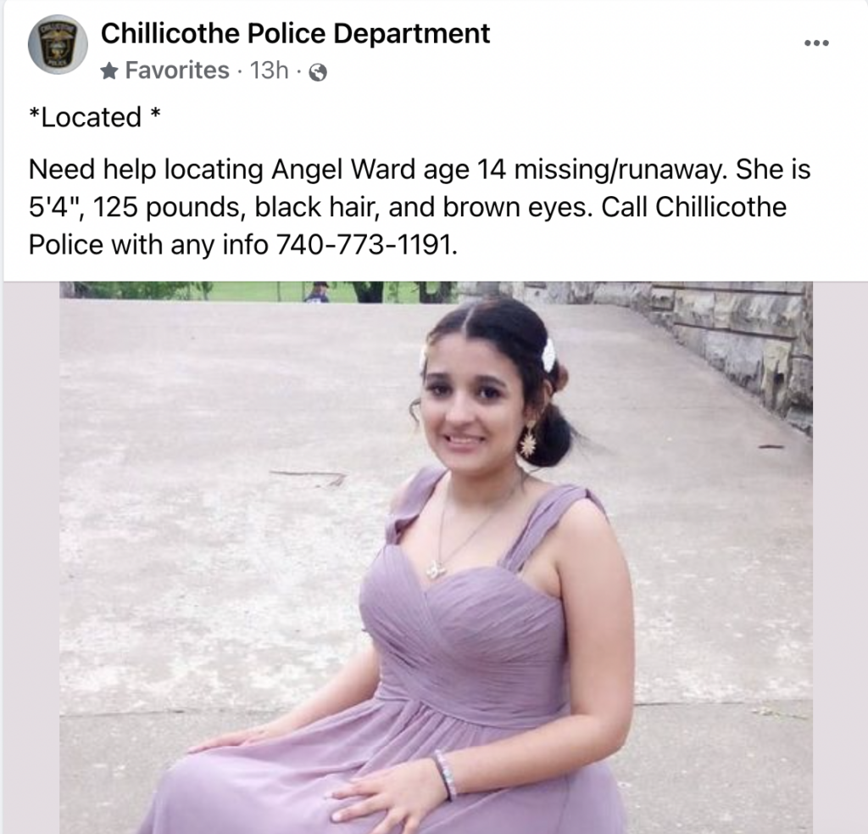Screen dimensions: 868x834
Task: Open the Chillicothe Police Department page name
Action: coord(295,33)
